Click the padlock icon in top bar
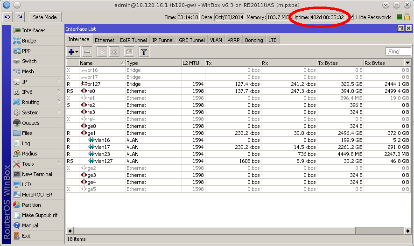The height and width of the screenshot is (246, 414). pos(407,17)
